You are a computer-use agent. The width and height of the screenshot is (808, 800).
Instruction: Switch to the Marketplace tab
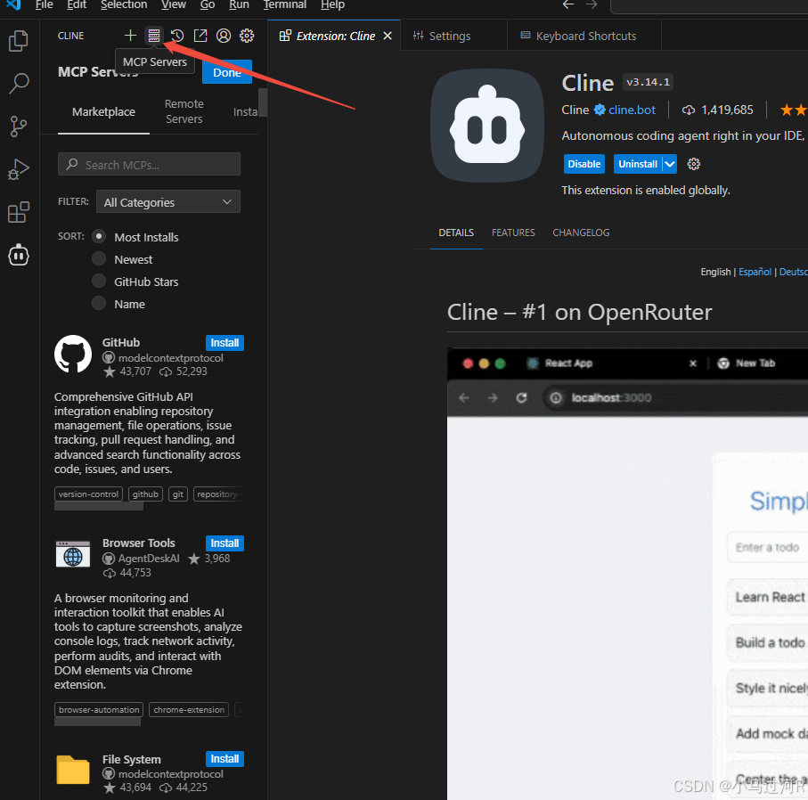coord(103,112)
